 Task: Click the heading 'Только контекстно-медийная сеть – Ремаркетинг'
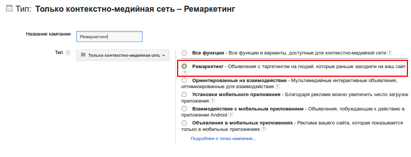pos(135,9)
